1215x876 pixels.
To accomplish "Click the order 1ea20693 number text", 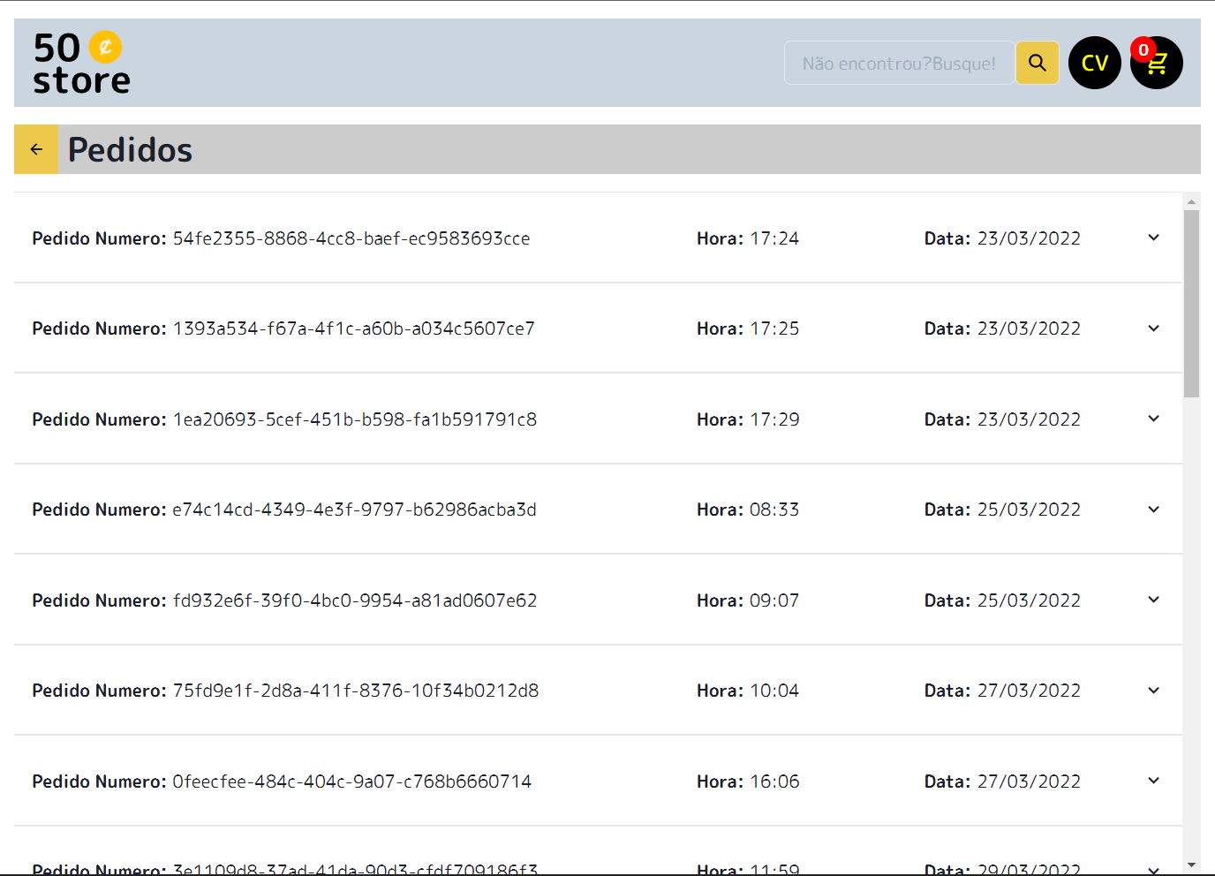I will coord(356,419).
